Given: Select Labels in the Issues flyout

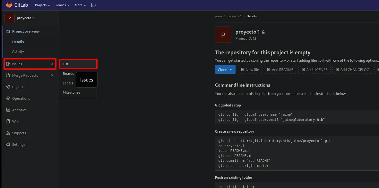Looking at the screenshot, I should [68, 83].
